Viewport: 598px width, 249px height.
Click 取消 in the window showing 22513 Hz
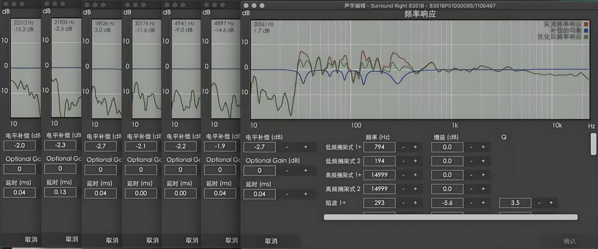click(31, 240)
